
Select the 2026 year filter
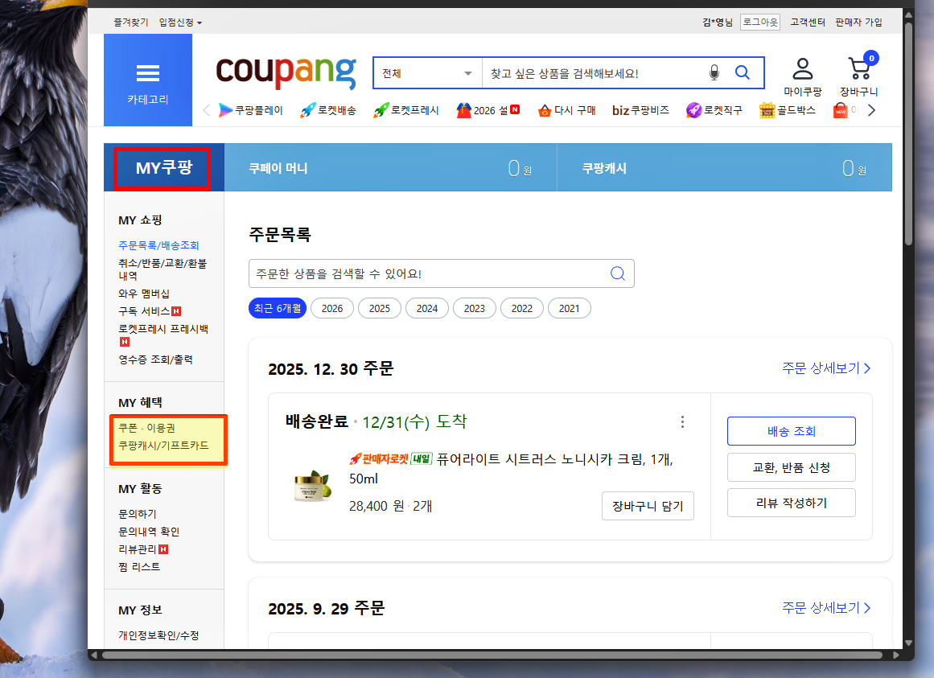(x=332, y=308)
